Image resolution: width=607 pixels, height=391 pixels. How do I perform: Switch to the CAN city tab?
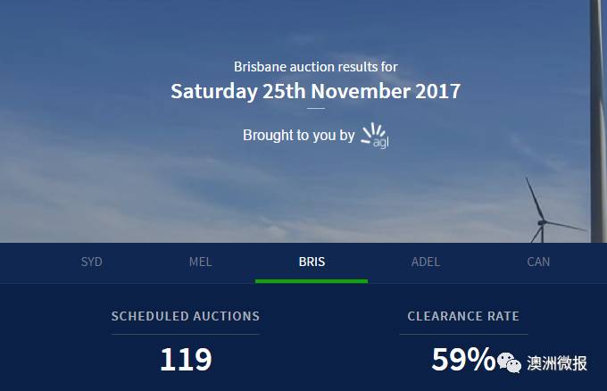tap(538, 262)
